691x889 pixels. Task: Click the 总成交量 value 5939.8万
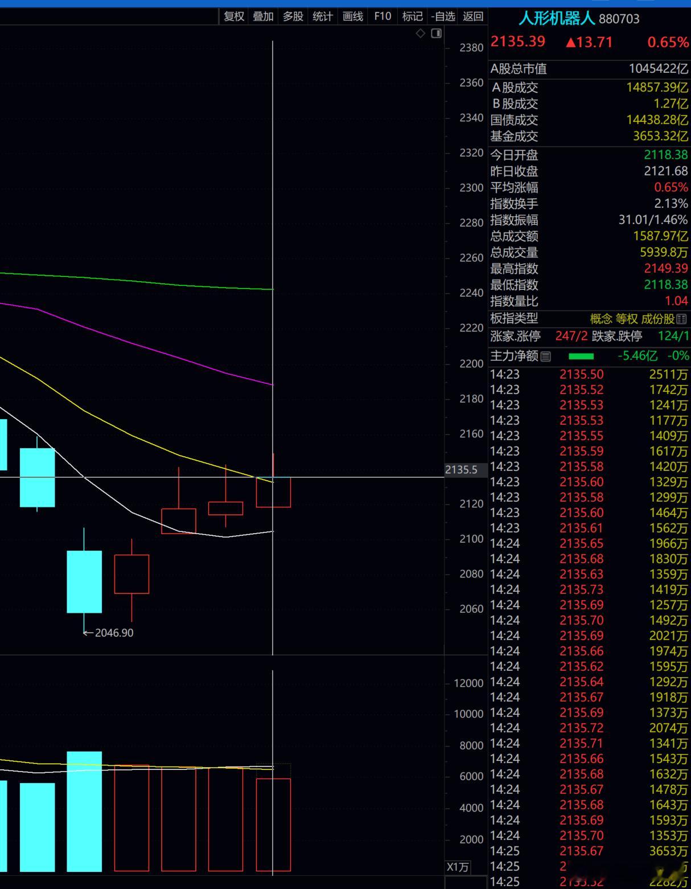pos(664,252)
